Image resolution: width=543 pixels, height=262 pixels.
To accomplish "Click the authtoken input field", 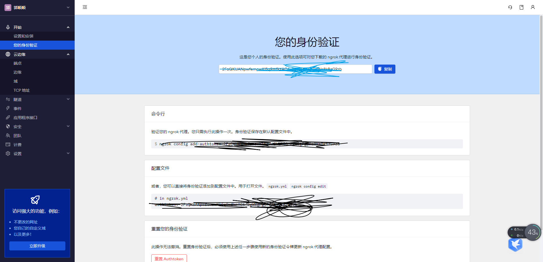I will pos(295,69).
